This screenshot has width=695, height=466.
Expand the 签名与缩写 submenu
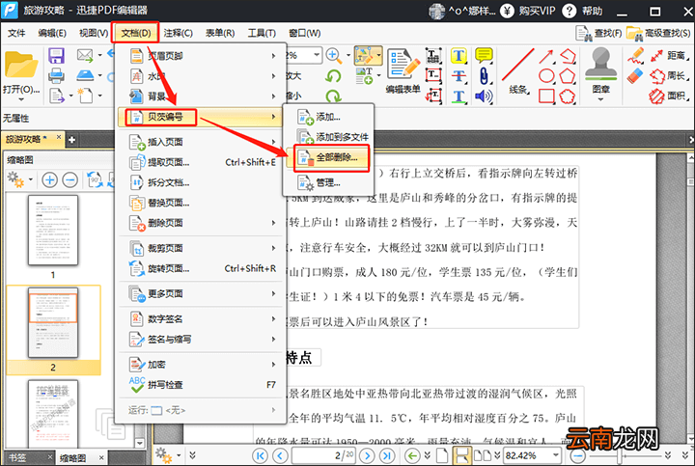tap(201, 340)
